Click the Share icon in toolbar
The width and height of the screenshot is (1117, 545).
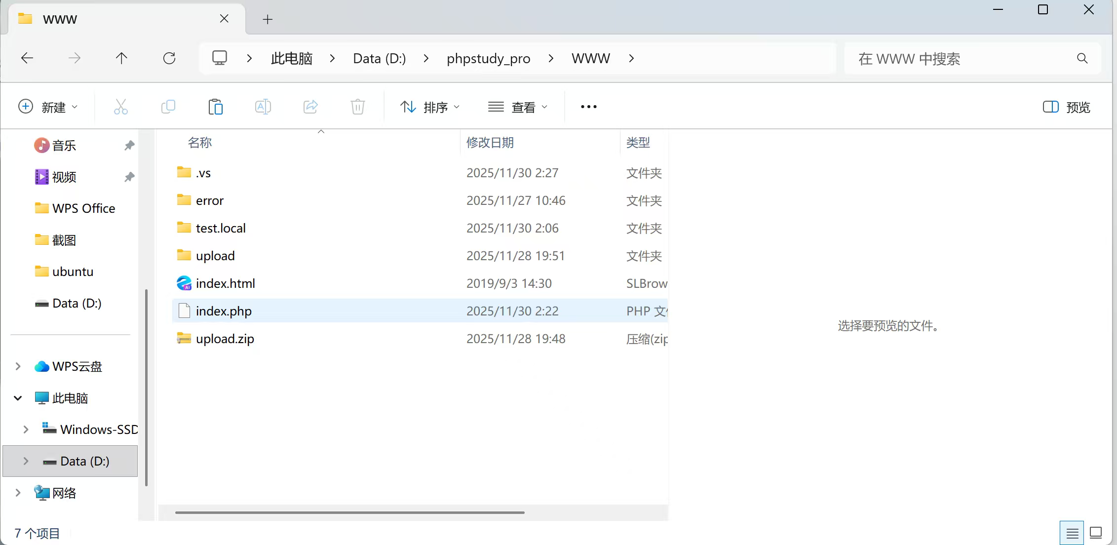[x=310, y=107]
